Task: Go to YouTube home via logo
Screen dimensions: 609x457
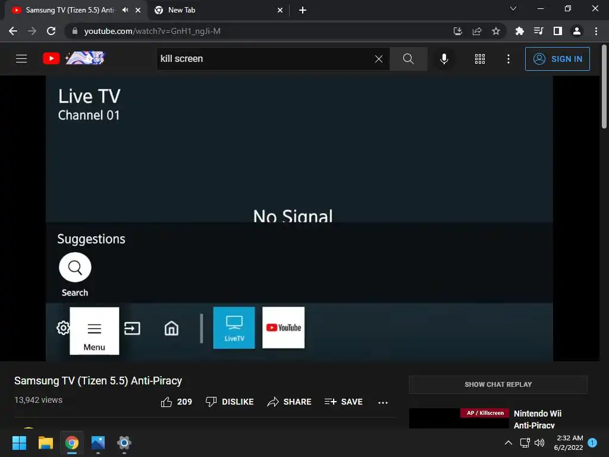Action: click(x=73, y=58)
